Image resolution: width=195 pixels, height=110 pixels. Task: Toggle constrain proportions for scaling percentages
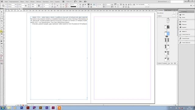tap(39, 5)
